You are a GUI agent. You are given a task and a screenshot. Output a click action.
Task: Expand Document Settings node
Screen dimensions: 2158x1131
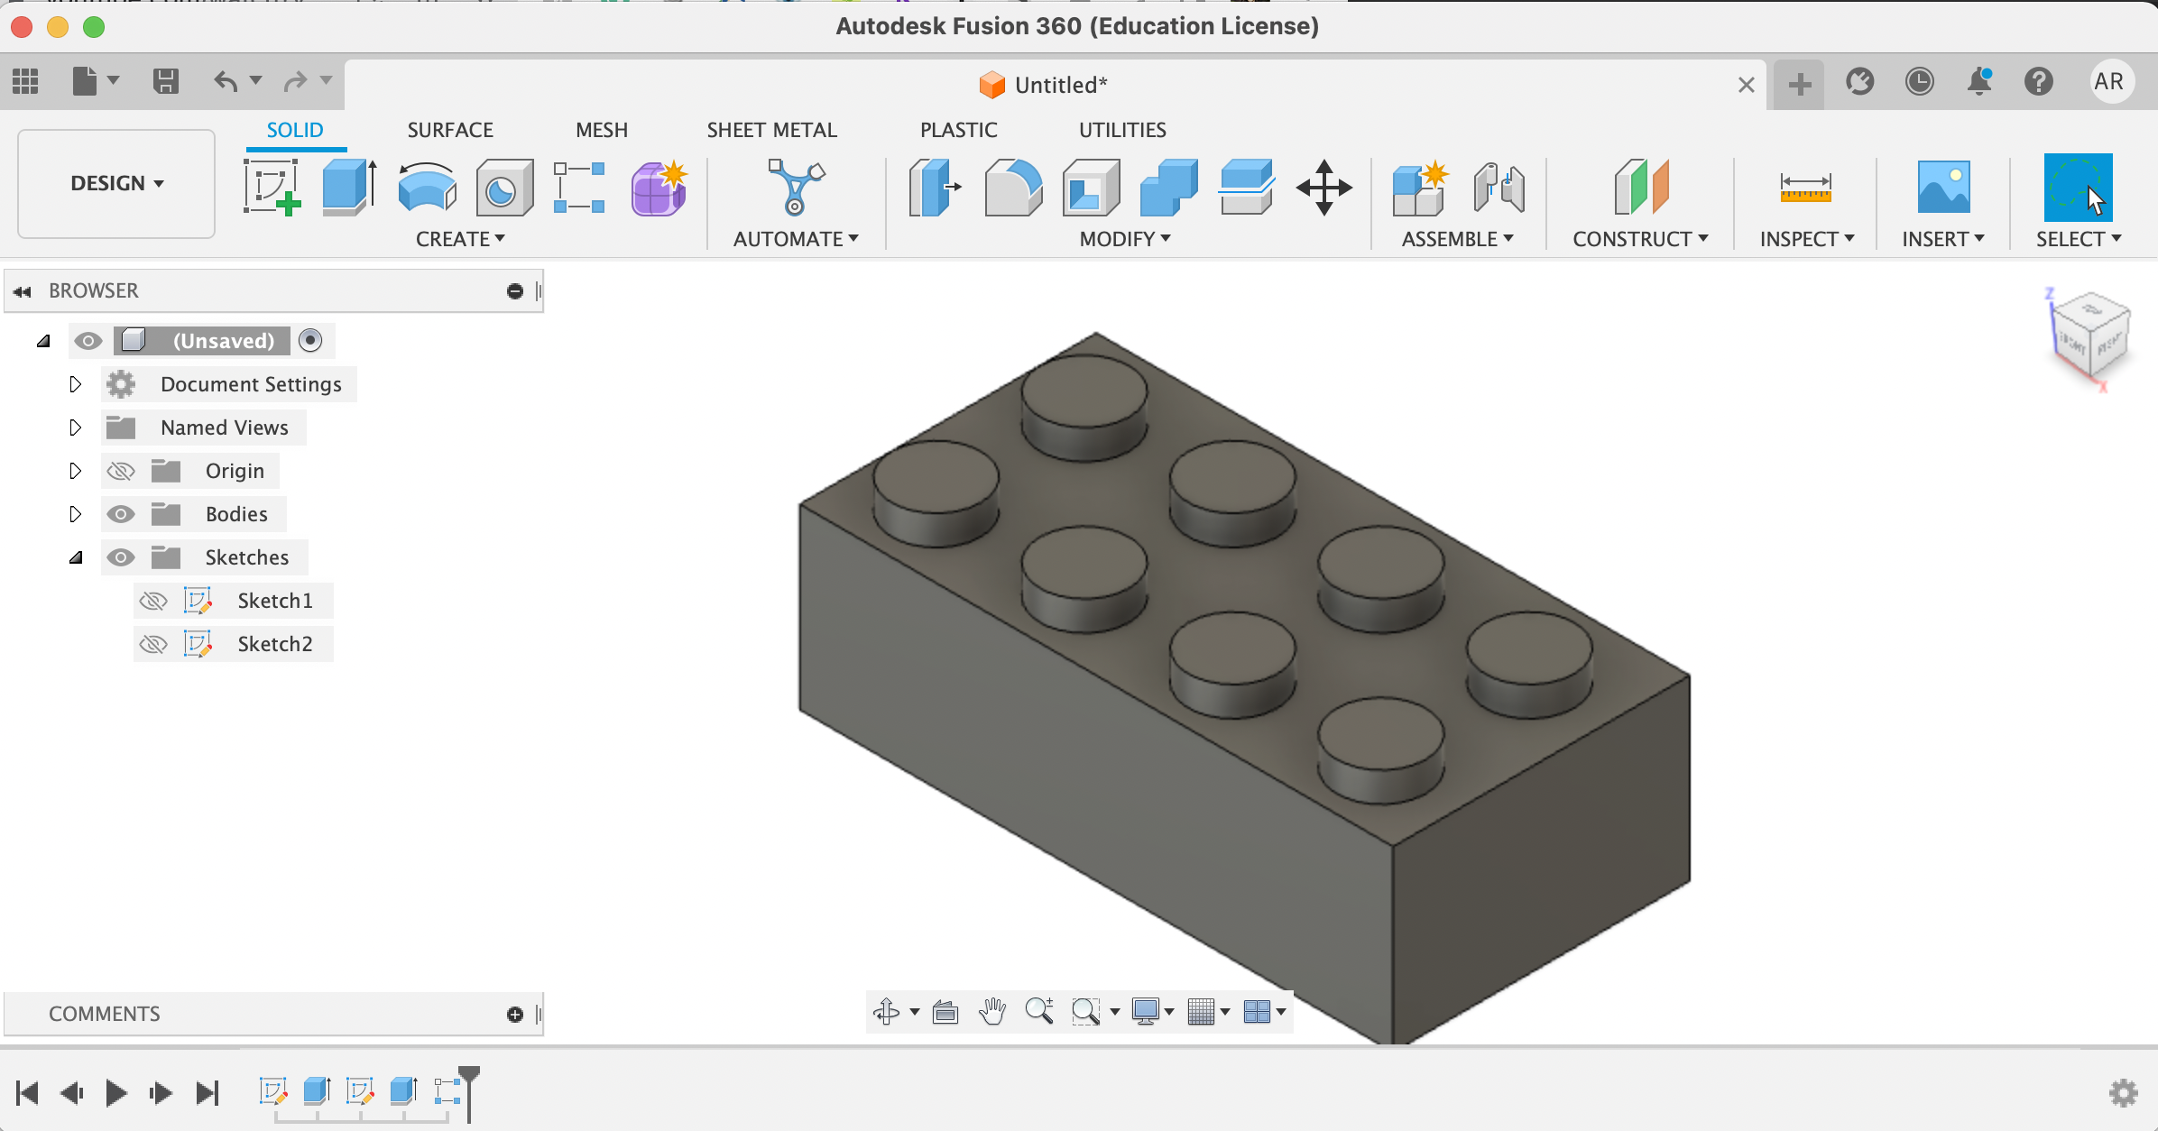pos(76,384)
